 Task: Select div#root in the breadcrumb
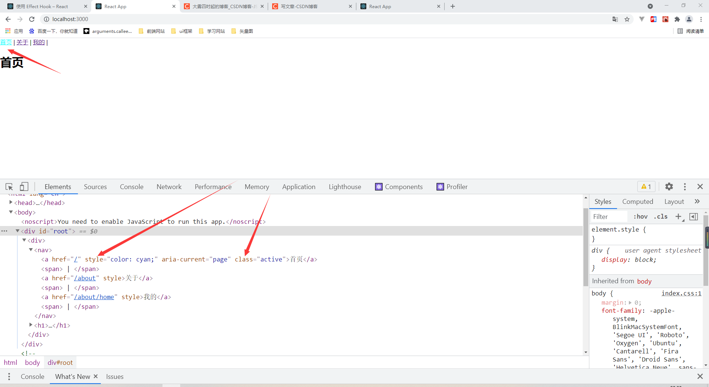[60, 363]
